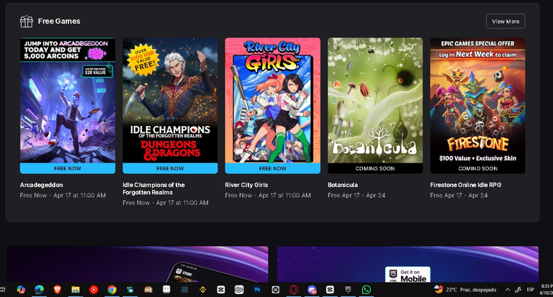Screen dimensions: 553x297
Task: Open the Binance icon in the taskbar
Action: (x=203, y=290)
